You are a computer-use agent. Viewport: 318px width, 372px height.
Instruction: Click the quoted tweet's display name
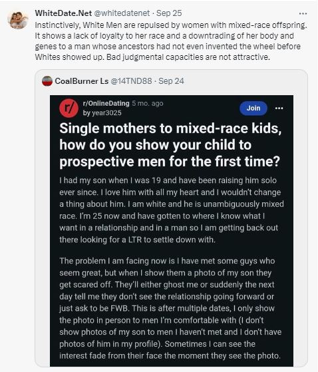pos(82,81)
